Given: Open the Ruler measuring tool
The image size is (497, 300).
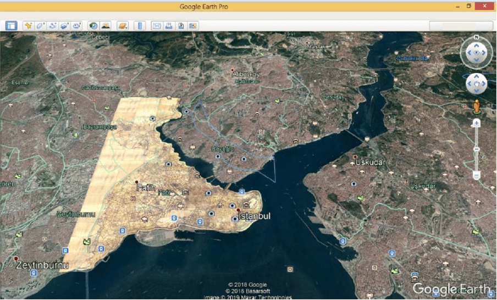Looking at the screenshot, I should [x=140, y=25].
